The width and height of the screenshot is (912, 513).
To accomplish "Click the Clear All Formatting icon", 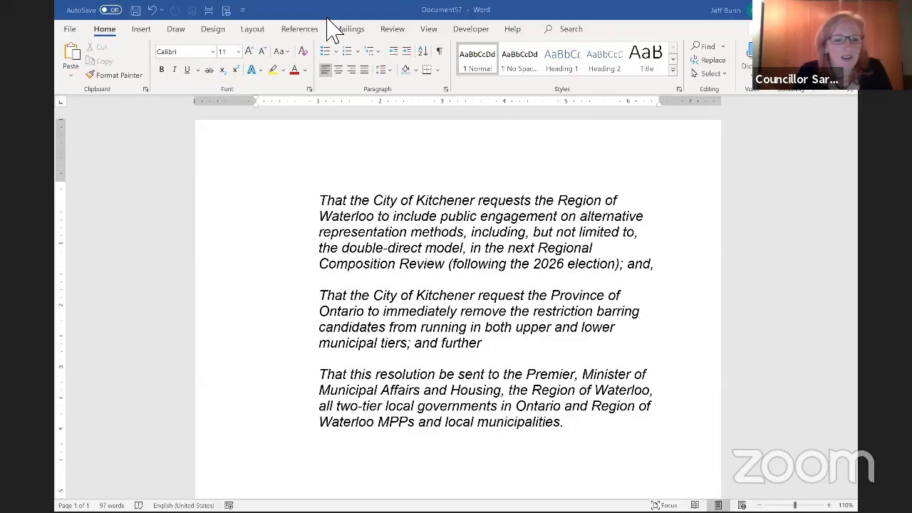I will click(x=303, y=51).
